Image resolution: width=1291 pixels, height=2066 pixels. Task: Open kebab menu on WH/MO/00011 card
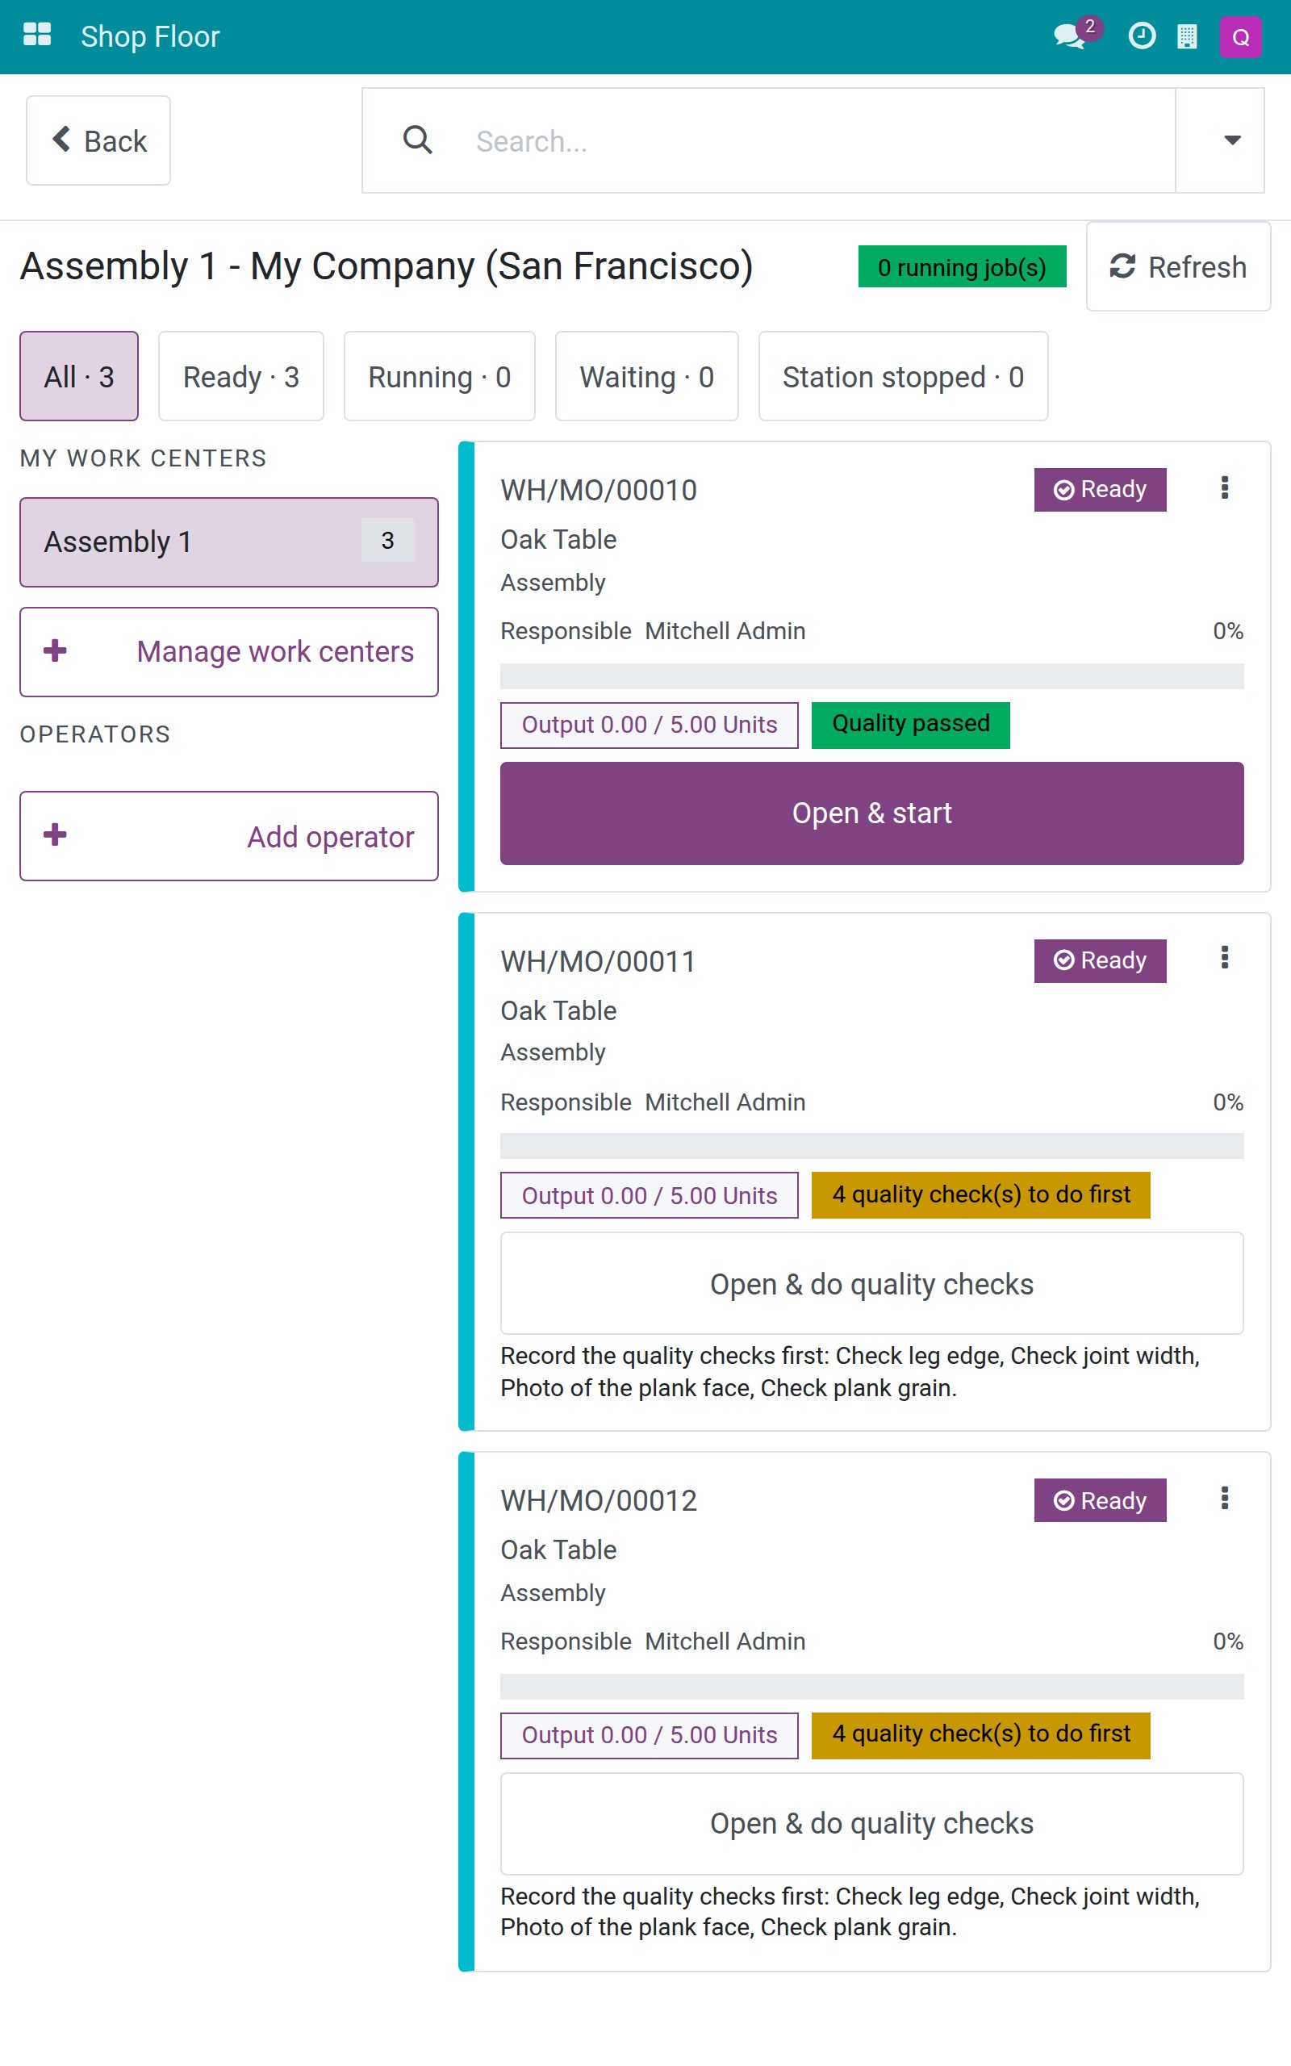(1224, 958)
